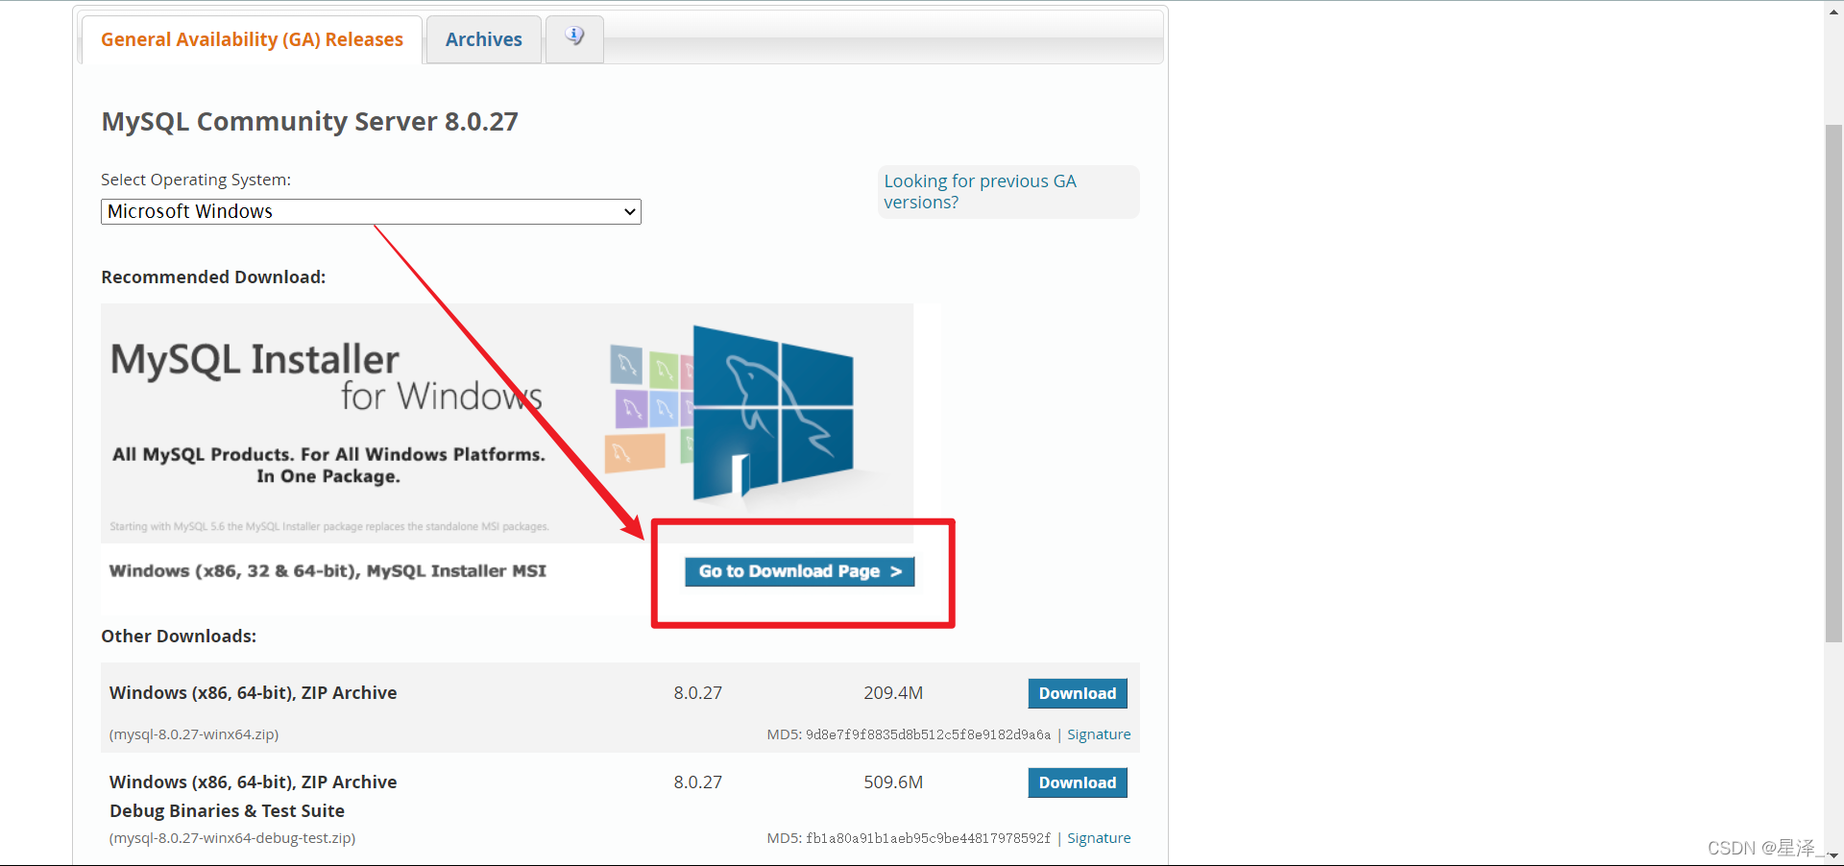1844x866 pixels.
Task: Click the Go to Download Page button
Action: click(x=799, y=571)
